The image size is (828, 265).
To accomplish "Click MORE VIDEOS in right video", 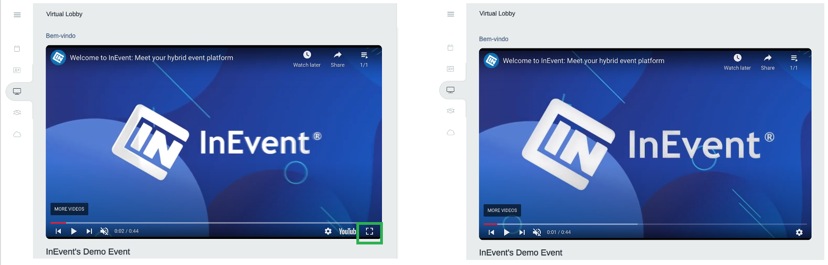I will click(x=502, y=210).
